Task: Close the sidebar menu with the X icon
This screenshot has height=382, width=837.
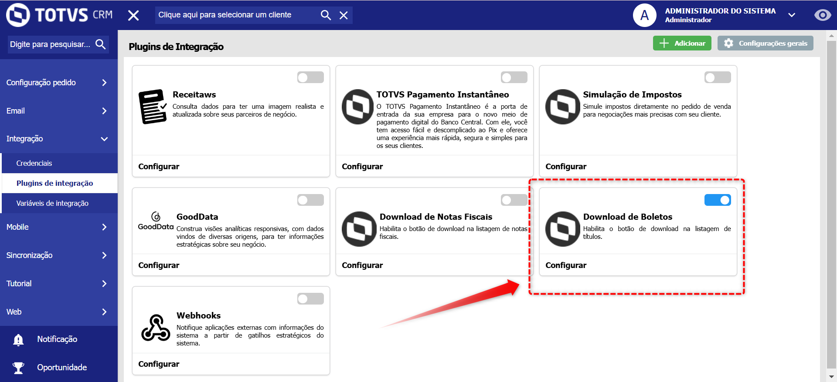Action: pos(133,15)
